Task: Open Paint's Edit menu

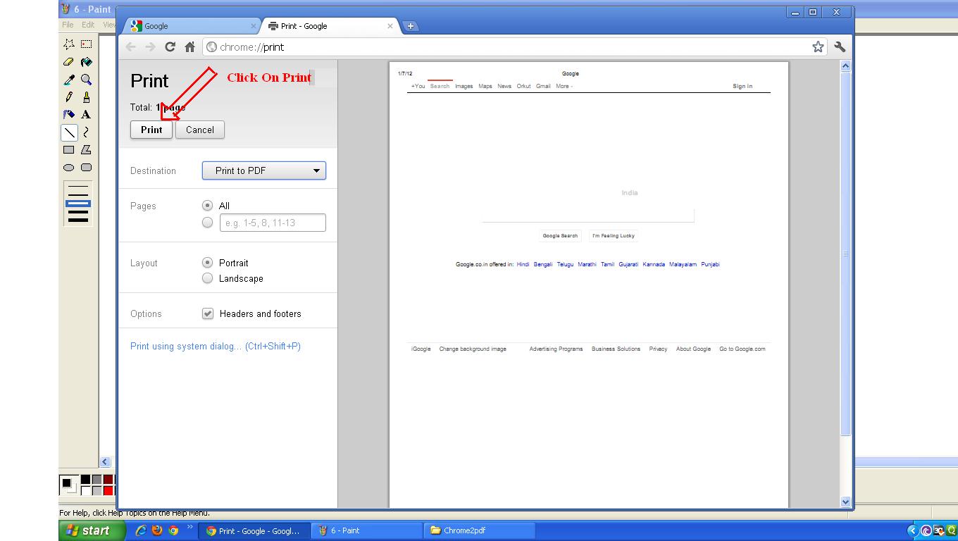Action: pyautogui.click(x=88, y=24)
